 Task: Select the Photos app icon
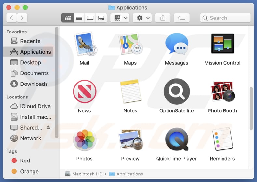click(85, 139)
